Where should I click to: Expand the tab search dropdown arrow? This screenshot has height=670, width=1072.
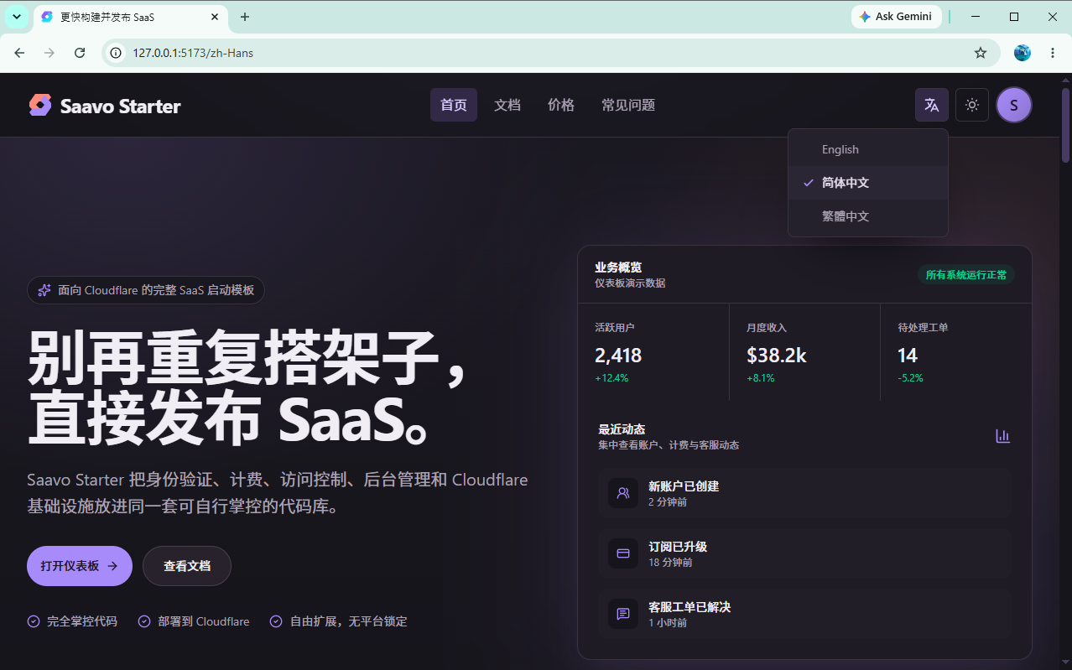(x=17, y=17)
